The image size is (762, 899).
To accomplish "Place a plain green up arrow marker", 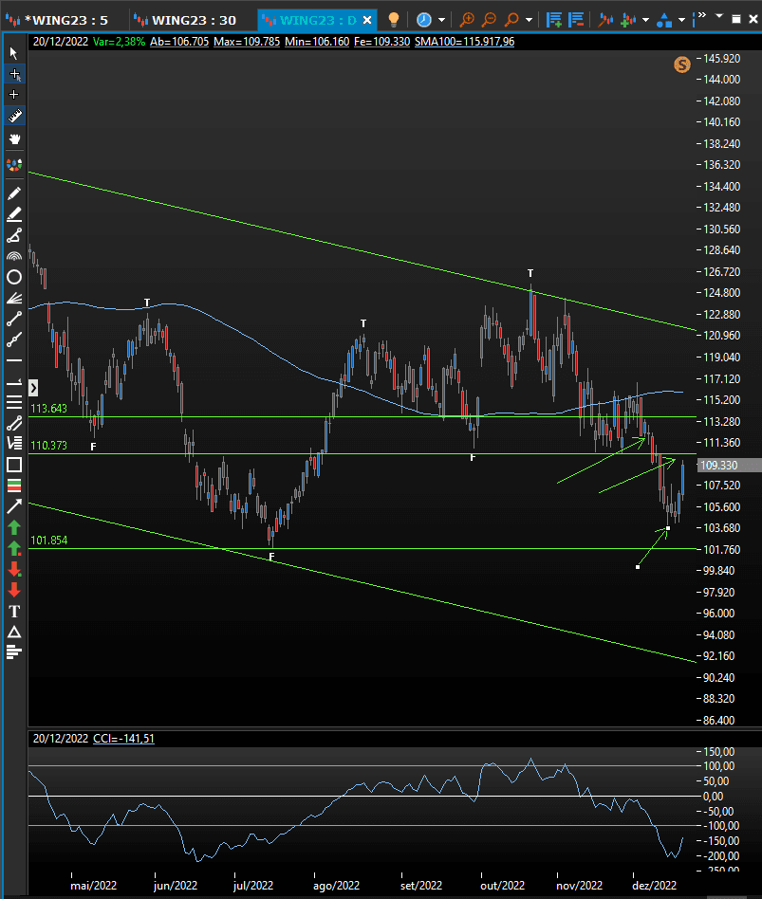I will click(14, 527).
